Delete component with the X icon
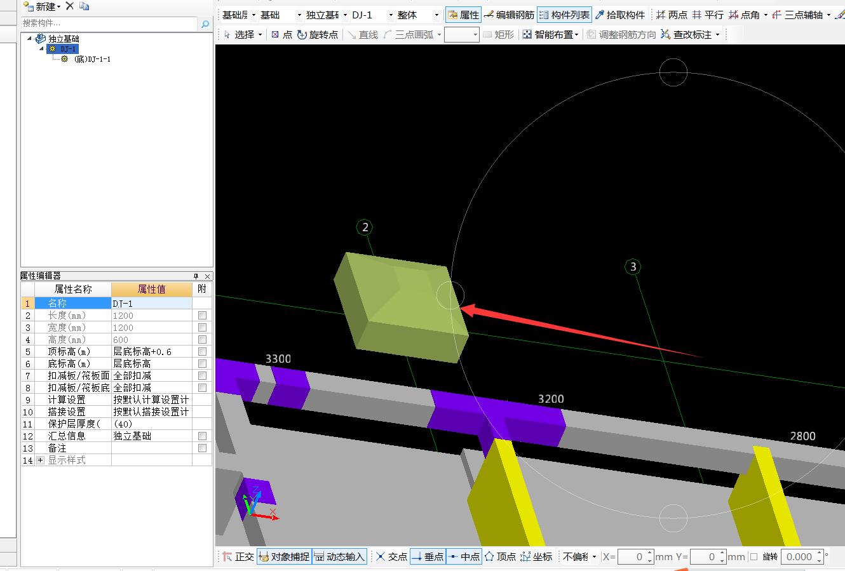Viewport: 845px width, 571px height. (x=70, y=6)
